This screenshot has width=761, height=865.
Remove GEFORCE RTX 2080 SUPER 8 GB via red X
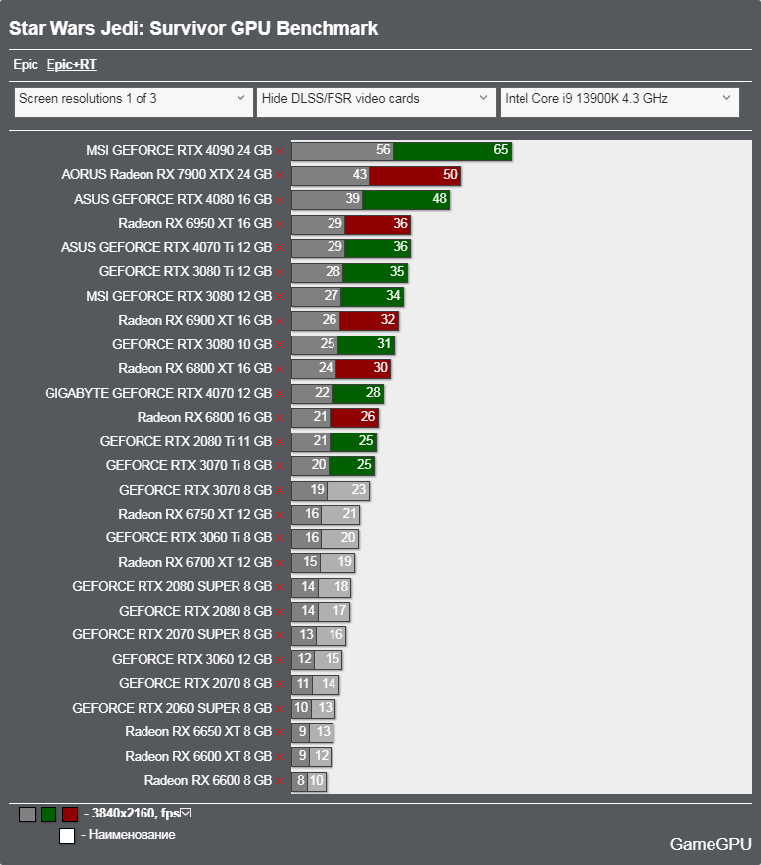coord(280,588)
